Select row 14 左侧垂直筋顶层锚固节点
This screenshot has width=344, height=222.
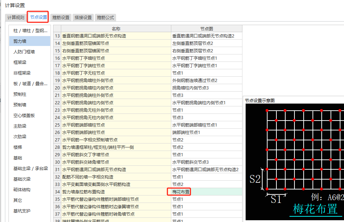[x=148, y=43]
